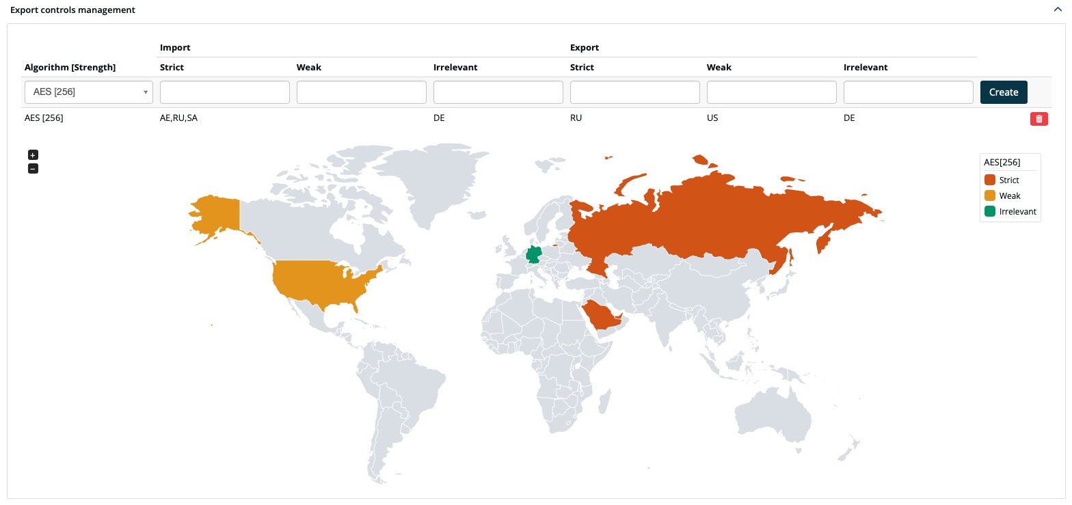The image size is (1072, 505).
Task: Focus the Import Weak input field
Action: coord(362,92)
